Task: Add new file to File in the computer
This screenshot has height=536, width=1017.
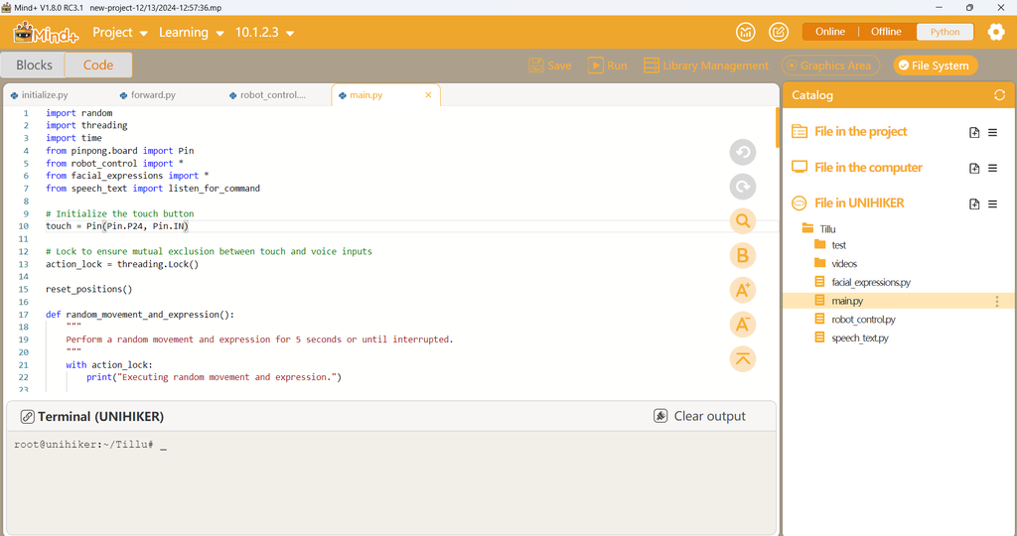Action: tap(974, 168)
